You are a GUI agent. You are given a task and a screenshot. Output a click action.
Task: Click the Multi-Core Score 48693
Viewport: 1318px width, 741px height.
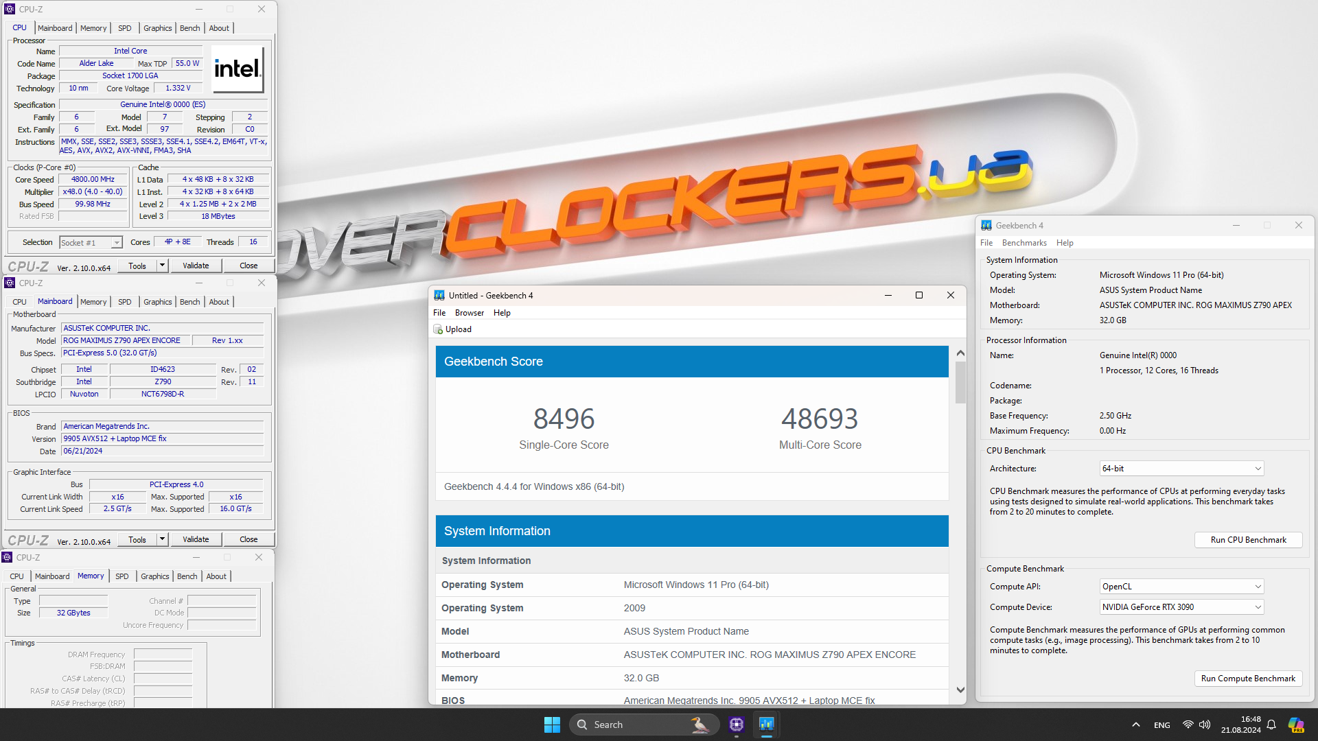(820, 419)
